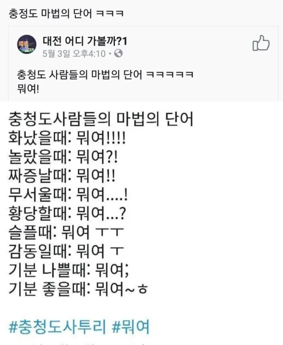The width and height of the screenshot is (283, 345).
Task: Select the title 충청도 마법의 단어 ㅋㅋㅋ
Action: pyautogui.click(x=66, y=13)
